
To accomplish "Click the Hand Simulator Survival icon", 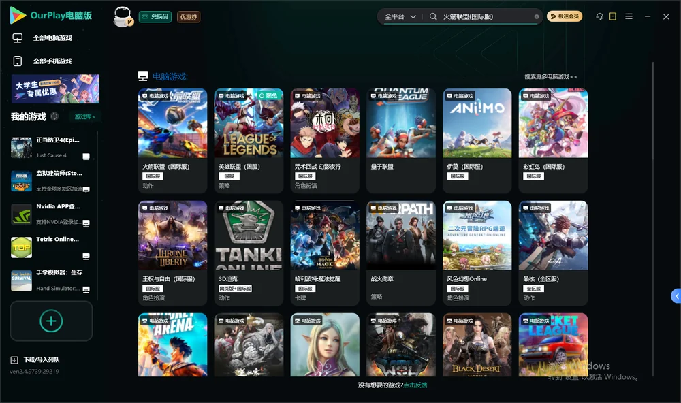I will [x=21, y=280].
